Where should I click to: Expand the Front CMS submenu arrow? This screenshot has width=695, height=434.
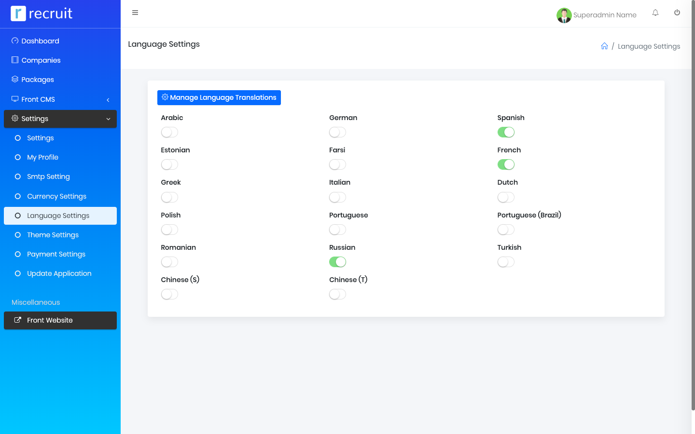pyautogui.click(x=108, y=100)
